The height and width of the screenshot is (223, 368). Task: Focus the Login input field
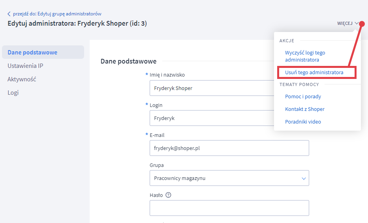coord(212,118)
